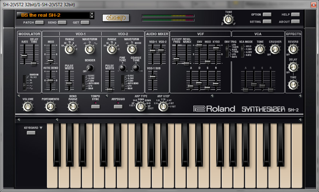The height and width of the screenshot is (192, 319).
Task: Click the modulator waveform selector switch
Action: coord(24,83)
